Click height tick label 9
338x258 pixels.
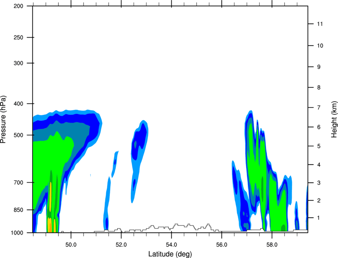(319, 67)
